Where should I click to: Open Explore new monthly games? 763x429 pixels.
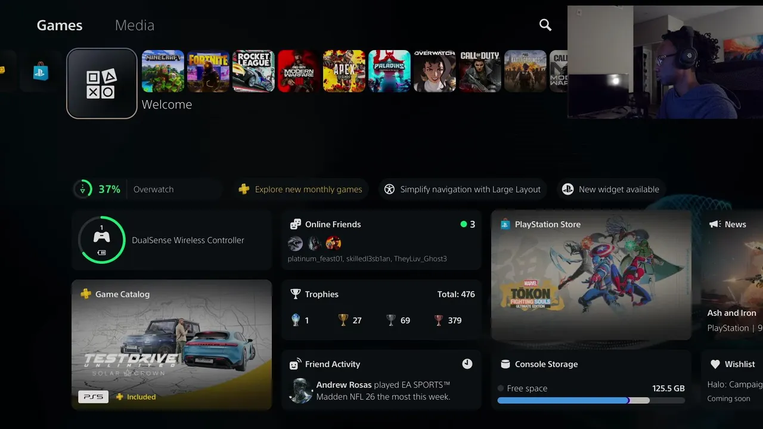300,189
